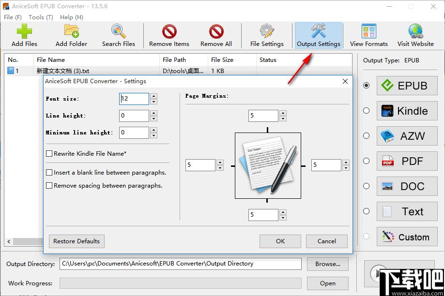The width and height of the screenshot is (445, 296).
Task: Decrease top page margin with down arrow
Action: point(283,119)
